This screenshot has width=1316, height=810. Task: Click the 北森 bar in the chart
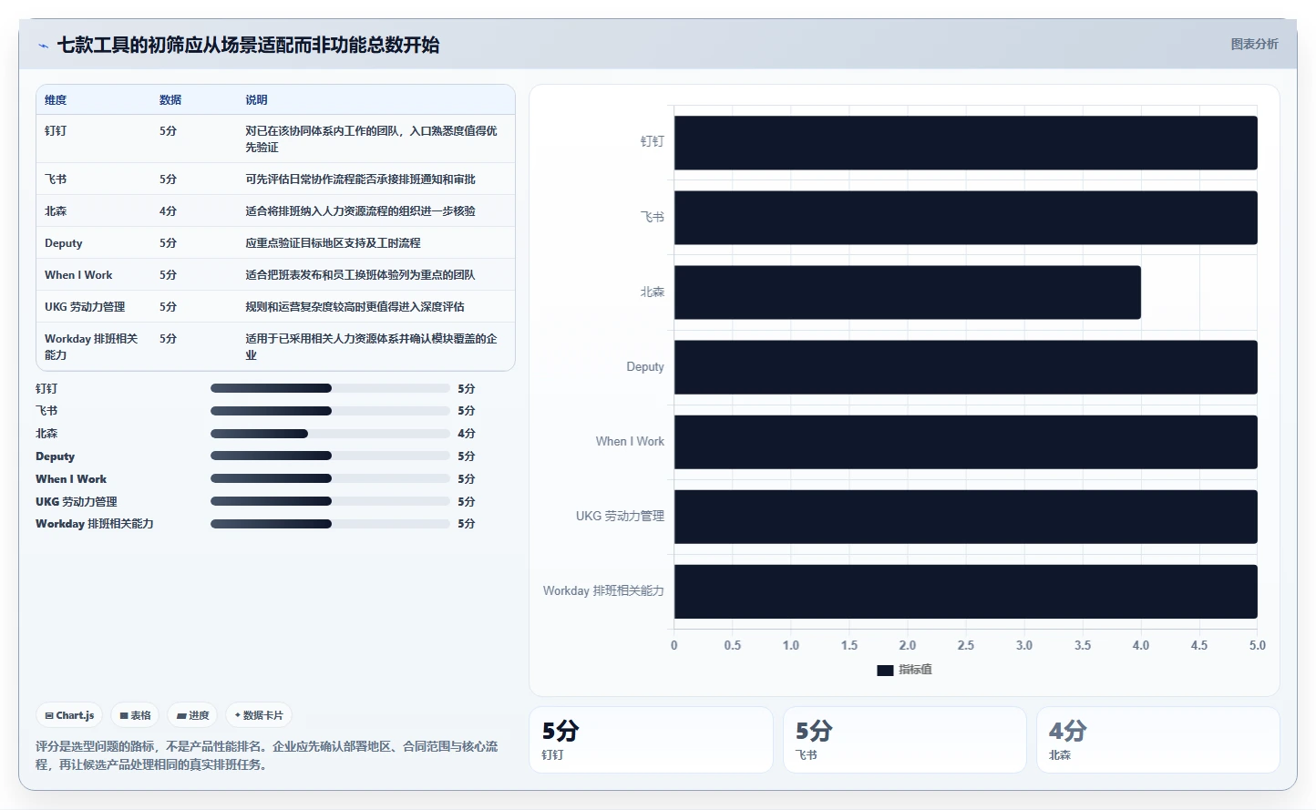(908, 292)
